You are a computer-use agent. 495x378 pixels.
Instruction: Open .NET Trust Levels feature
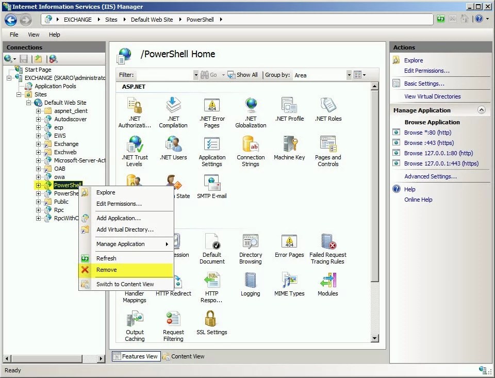pyautogui.click(x=135, y=151)
